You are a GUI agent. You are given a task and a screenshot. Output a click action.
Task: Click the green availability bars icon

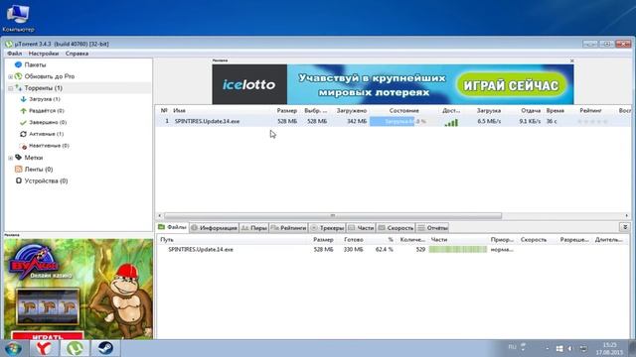click(451, 122)
